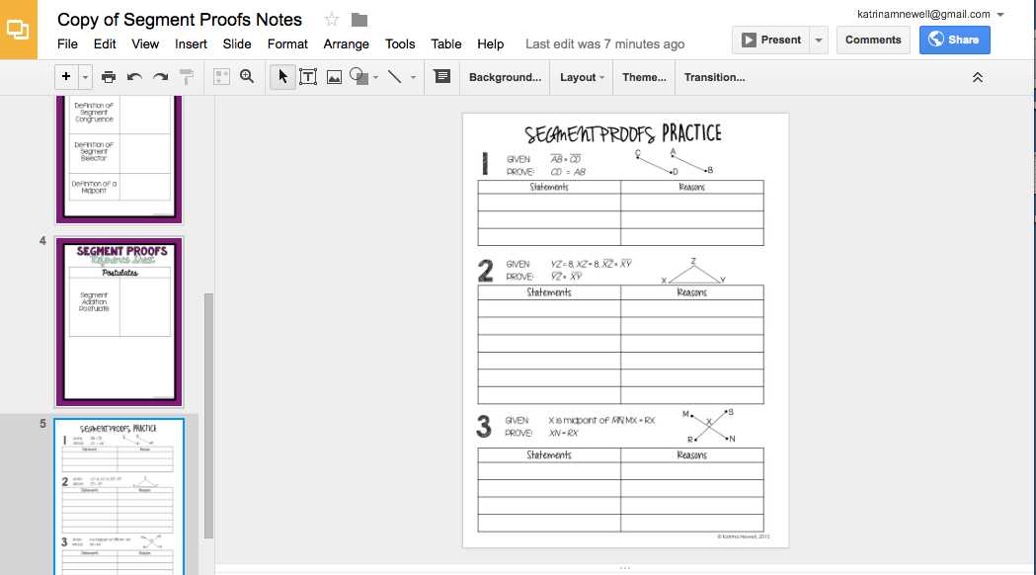The width and height of the screenshot is (1036, 575).
Task: Click the presentation title to rename
Action: click(180, 20)
